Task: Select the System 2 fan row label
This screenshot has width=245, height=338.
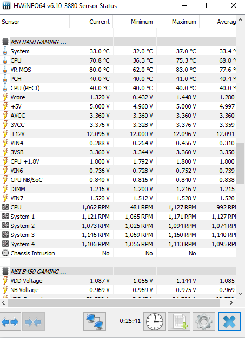Action: pyautogui.click(x=23, y=226)
